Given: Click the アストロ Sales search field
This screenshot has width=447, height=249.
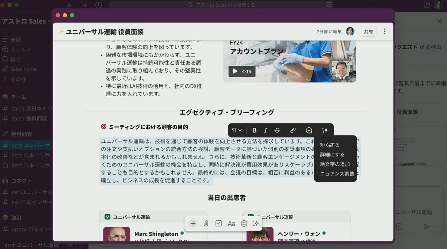Looking at the screenshot, I should point(222,5).
